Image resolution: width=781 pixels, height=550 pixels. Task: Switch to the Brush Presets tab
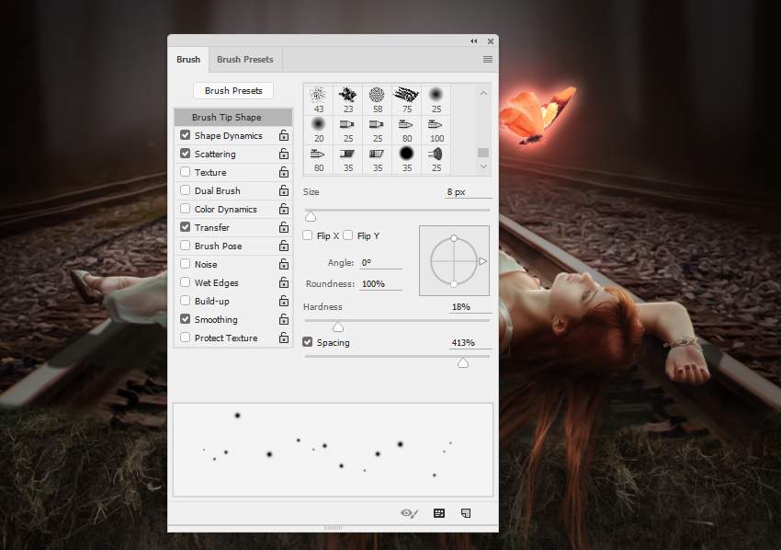244,60
